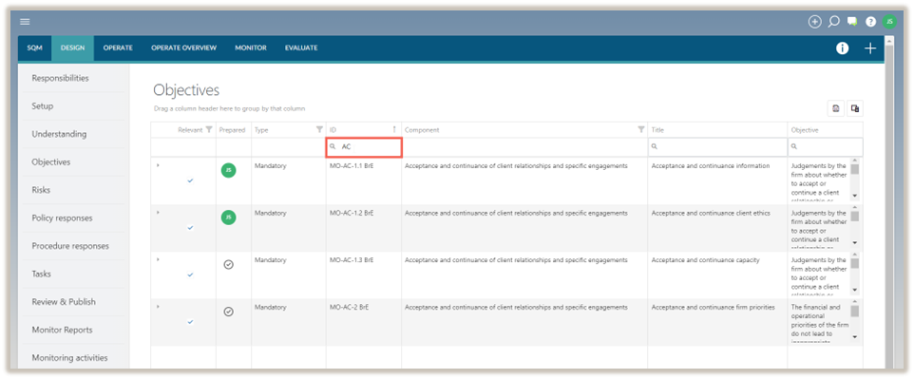Open the JS user avatar menu
Image resolution: width=914 pixels, height=379 pixels.
coord(889,22)
